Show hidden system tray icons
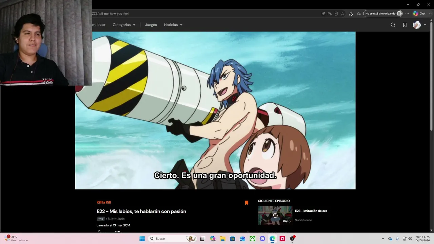This screenshot has width=434, height=244. [383, 239]
